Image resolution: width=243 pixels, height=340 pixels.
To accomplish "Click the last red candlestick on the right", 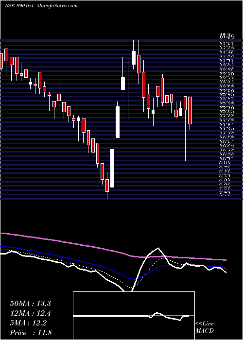I will [190, 111].
